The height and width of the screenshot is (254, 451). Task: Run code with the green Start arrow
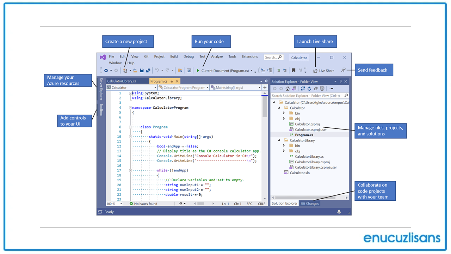pos(198,71)
